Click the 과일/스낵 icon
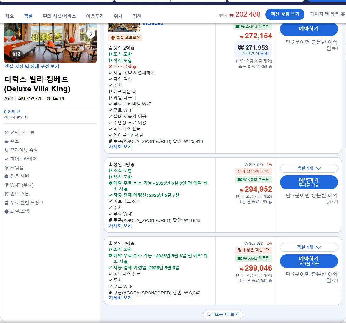 [7, 211]
